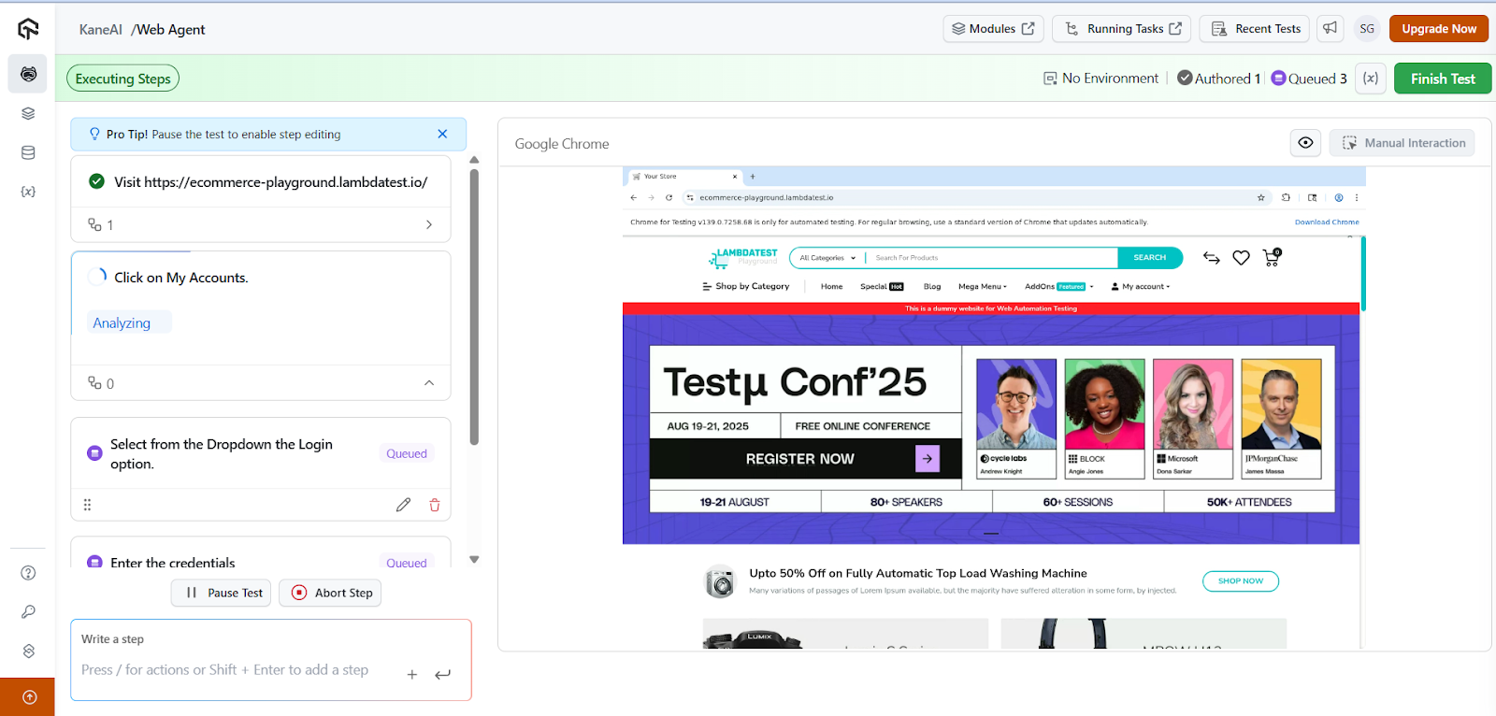The image size is (1496, 716).
Task: Click the orange upgrade arrow icon
Action: (28, 696)
